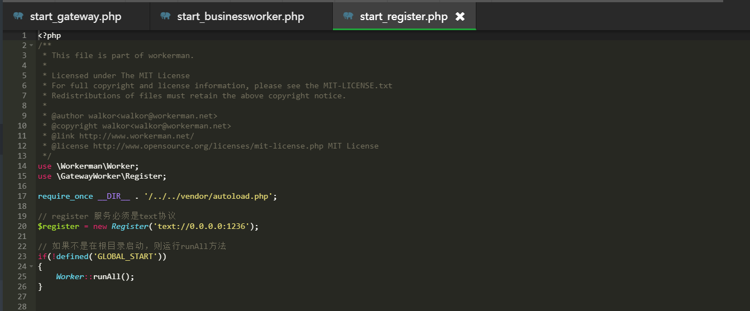Screen dimensions: 750x311
Task: Click the http://www.workerman.net/ link in comment
Action: 137,136
